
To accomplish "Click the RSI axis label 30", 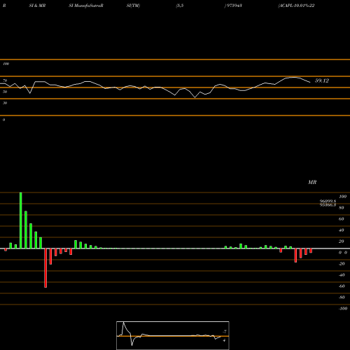I will pyautogui.click(x=5, y=103).
